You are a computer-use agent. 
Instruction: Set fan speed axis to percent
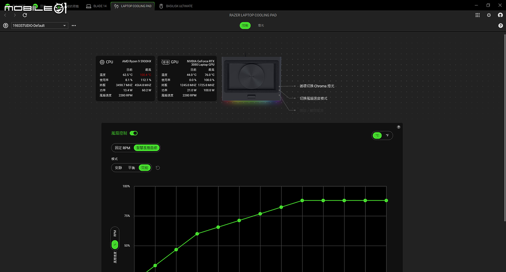click(x=115, y=245)
